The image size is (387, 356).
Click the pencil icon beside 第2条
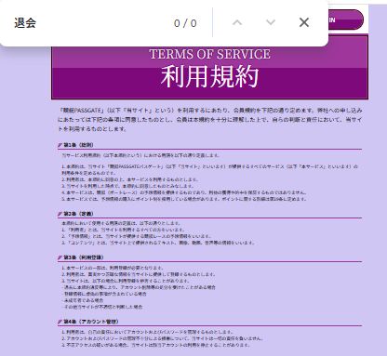click(60, 214)
